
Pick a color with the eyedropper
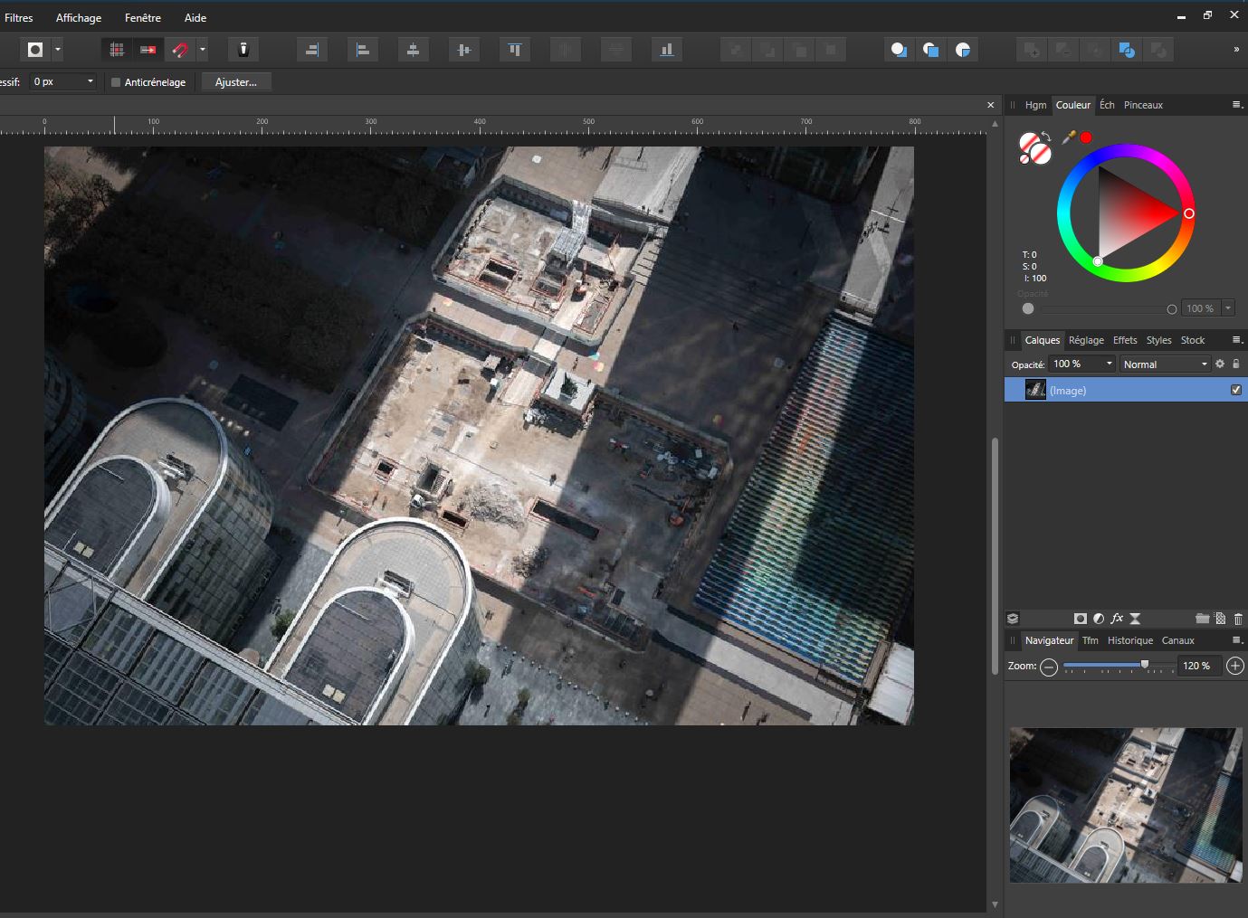(x=1069, y=137)
